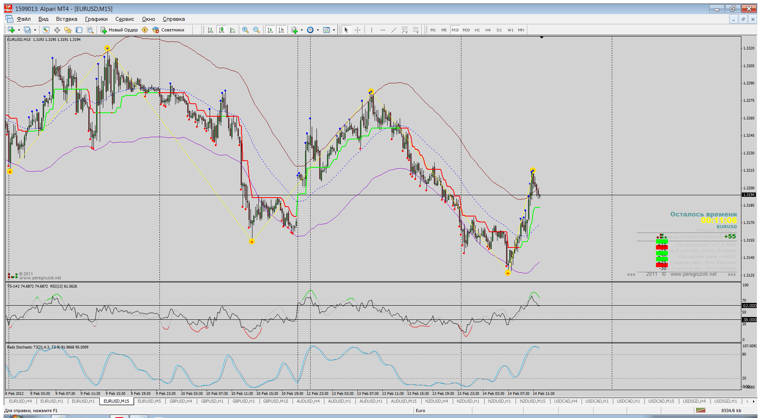Select the Cursor arrow tool

(346, 30)
